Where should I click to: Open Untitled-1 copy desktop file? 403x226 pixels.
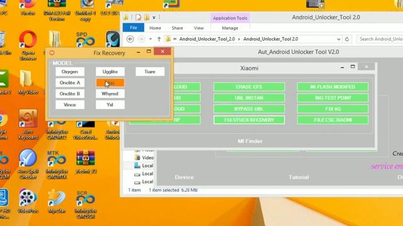86,10
